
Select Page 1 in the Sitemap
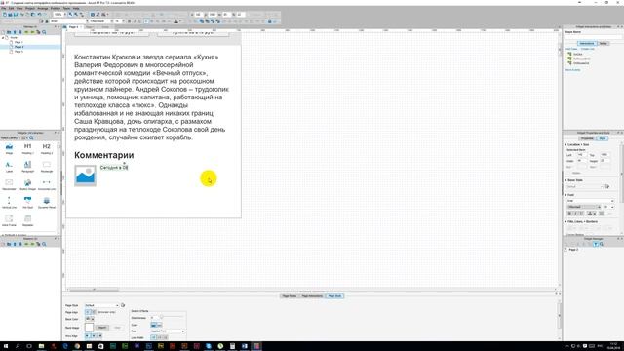[x=19, y=42]
